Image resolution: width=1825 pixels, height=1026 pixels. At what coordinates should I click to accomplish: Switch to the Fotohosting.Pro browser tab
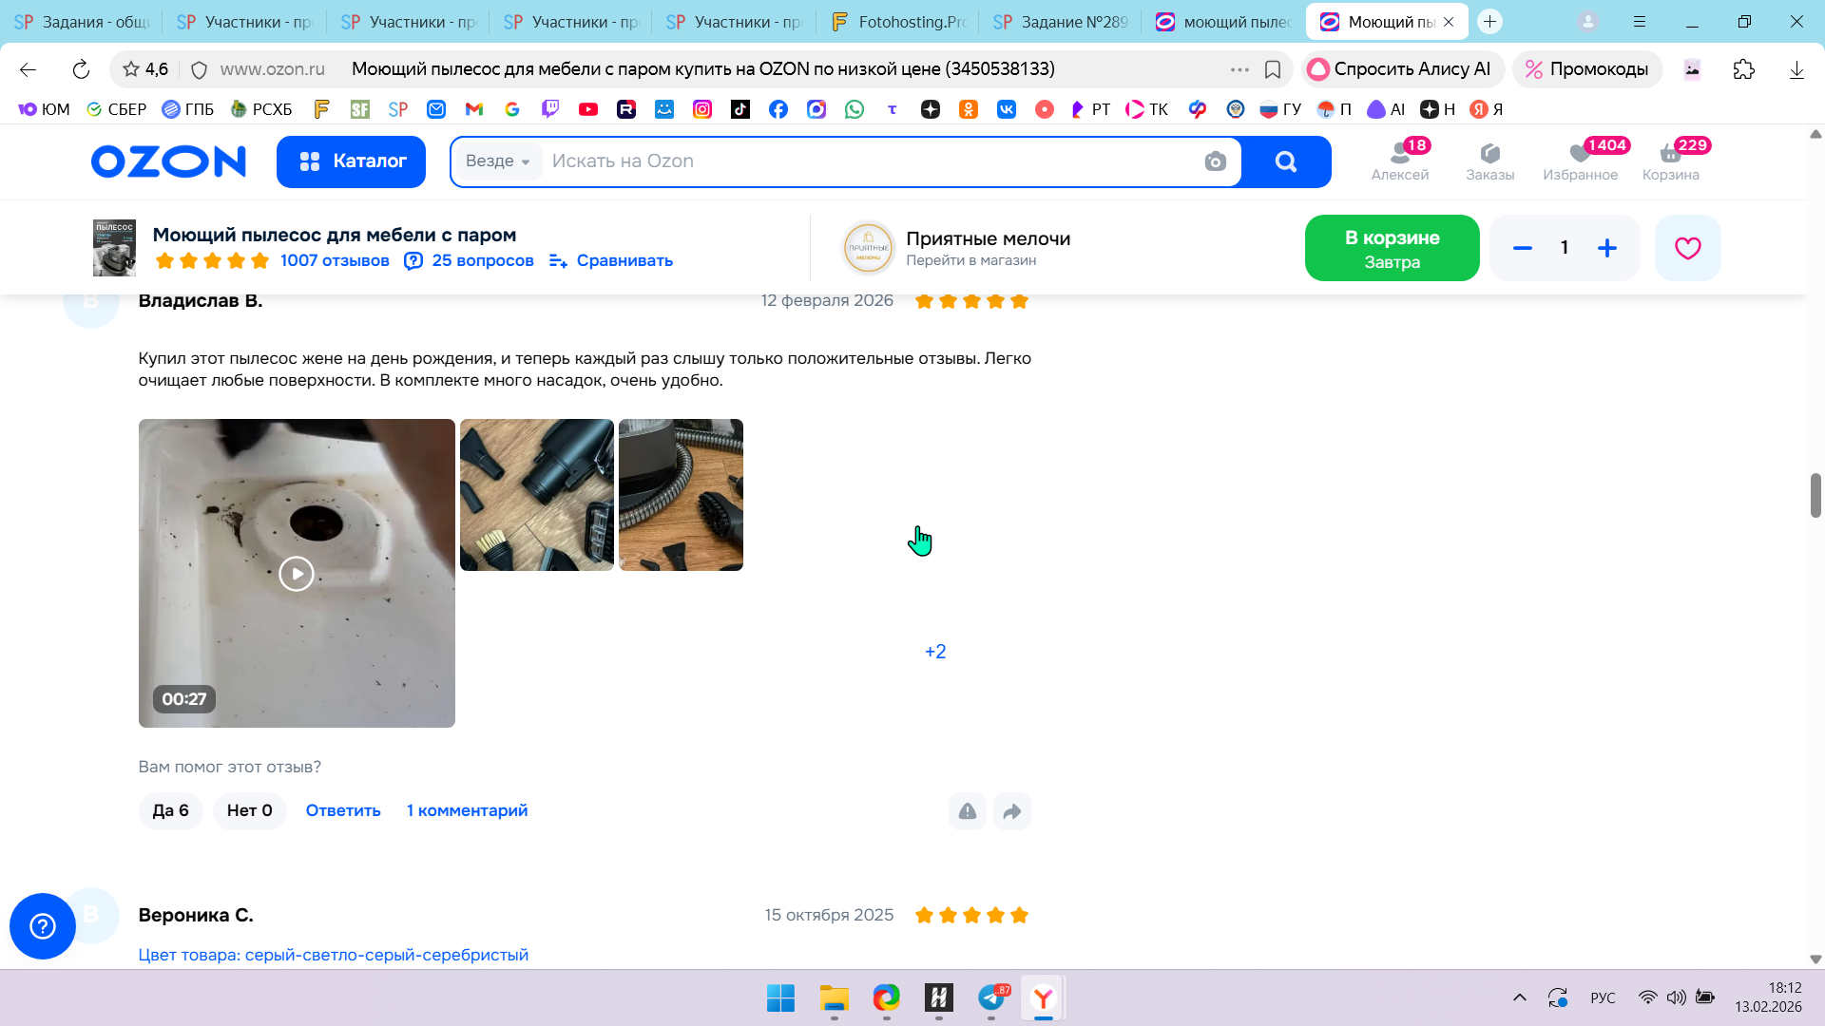tap(898, 22)
